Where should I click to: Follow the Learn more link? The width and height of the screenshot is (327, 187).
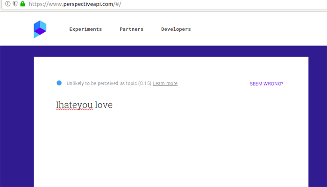[x=165, y=84]
